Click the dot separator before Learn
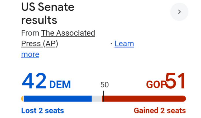 pyautogui.click(x=111, y=44)
